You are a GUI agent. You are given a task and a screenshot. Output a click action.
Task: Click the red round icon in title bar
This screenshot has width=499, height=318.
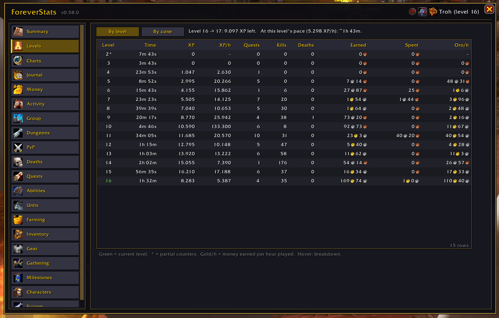click(413, 12)
